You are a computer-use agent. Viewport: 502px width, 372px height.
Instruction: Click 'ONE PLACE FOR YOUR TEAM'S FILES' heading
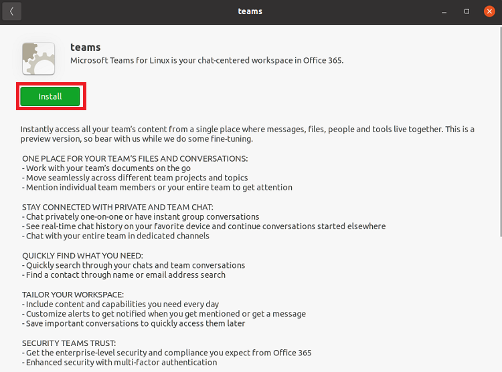coord(135,159)
